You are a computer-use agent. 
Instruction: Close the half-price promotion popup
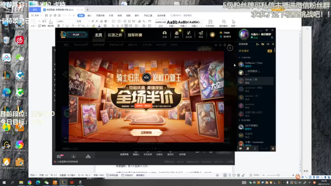230,48
